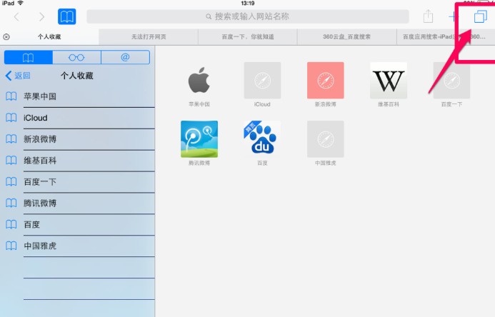Open 百度 bookmark in sidebar list
The image size is (495, 317).
click(x=77, y=225)
